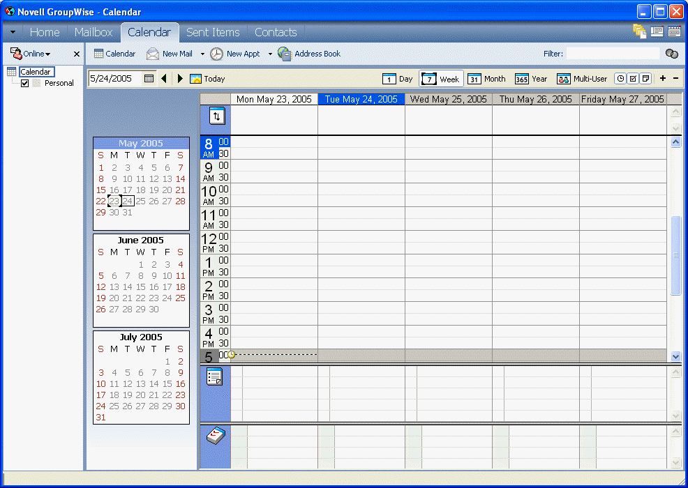This screenshot has width=688, height=488.
Task: Open the Mailbox tab
Action: (94, 32)
